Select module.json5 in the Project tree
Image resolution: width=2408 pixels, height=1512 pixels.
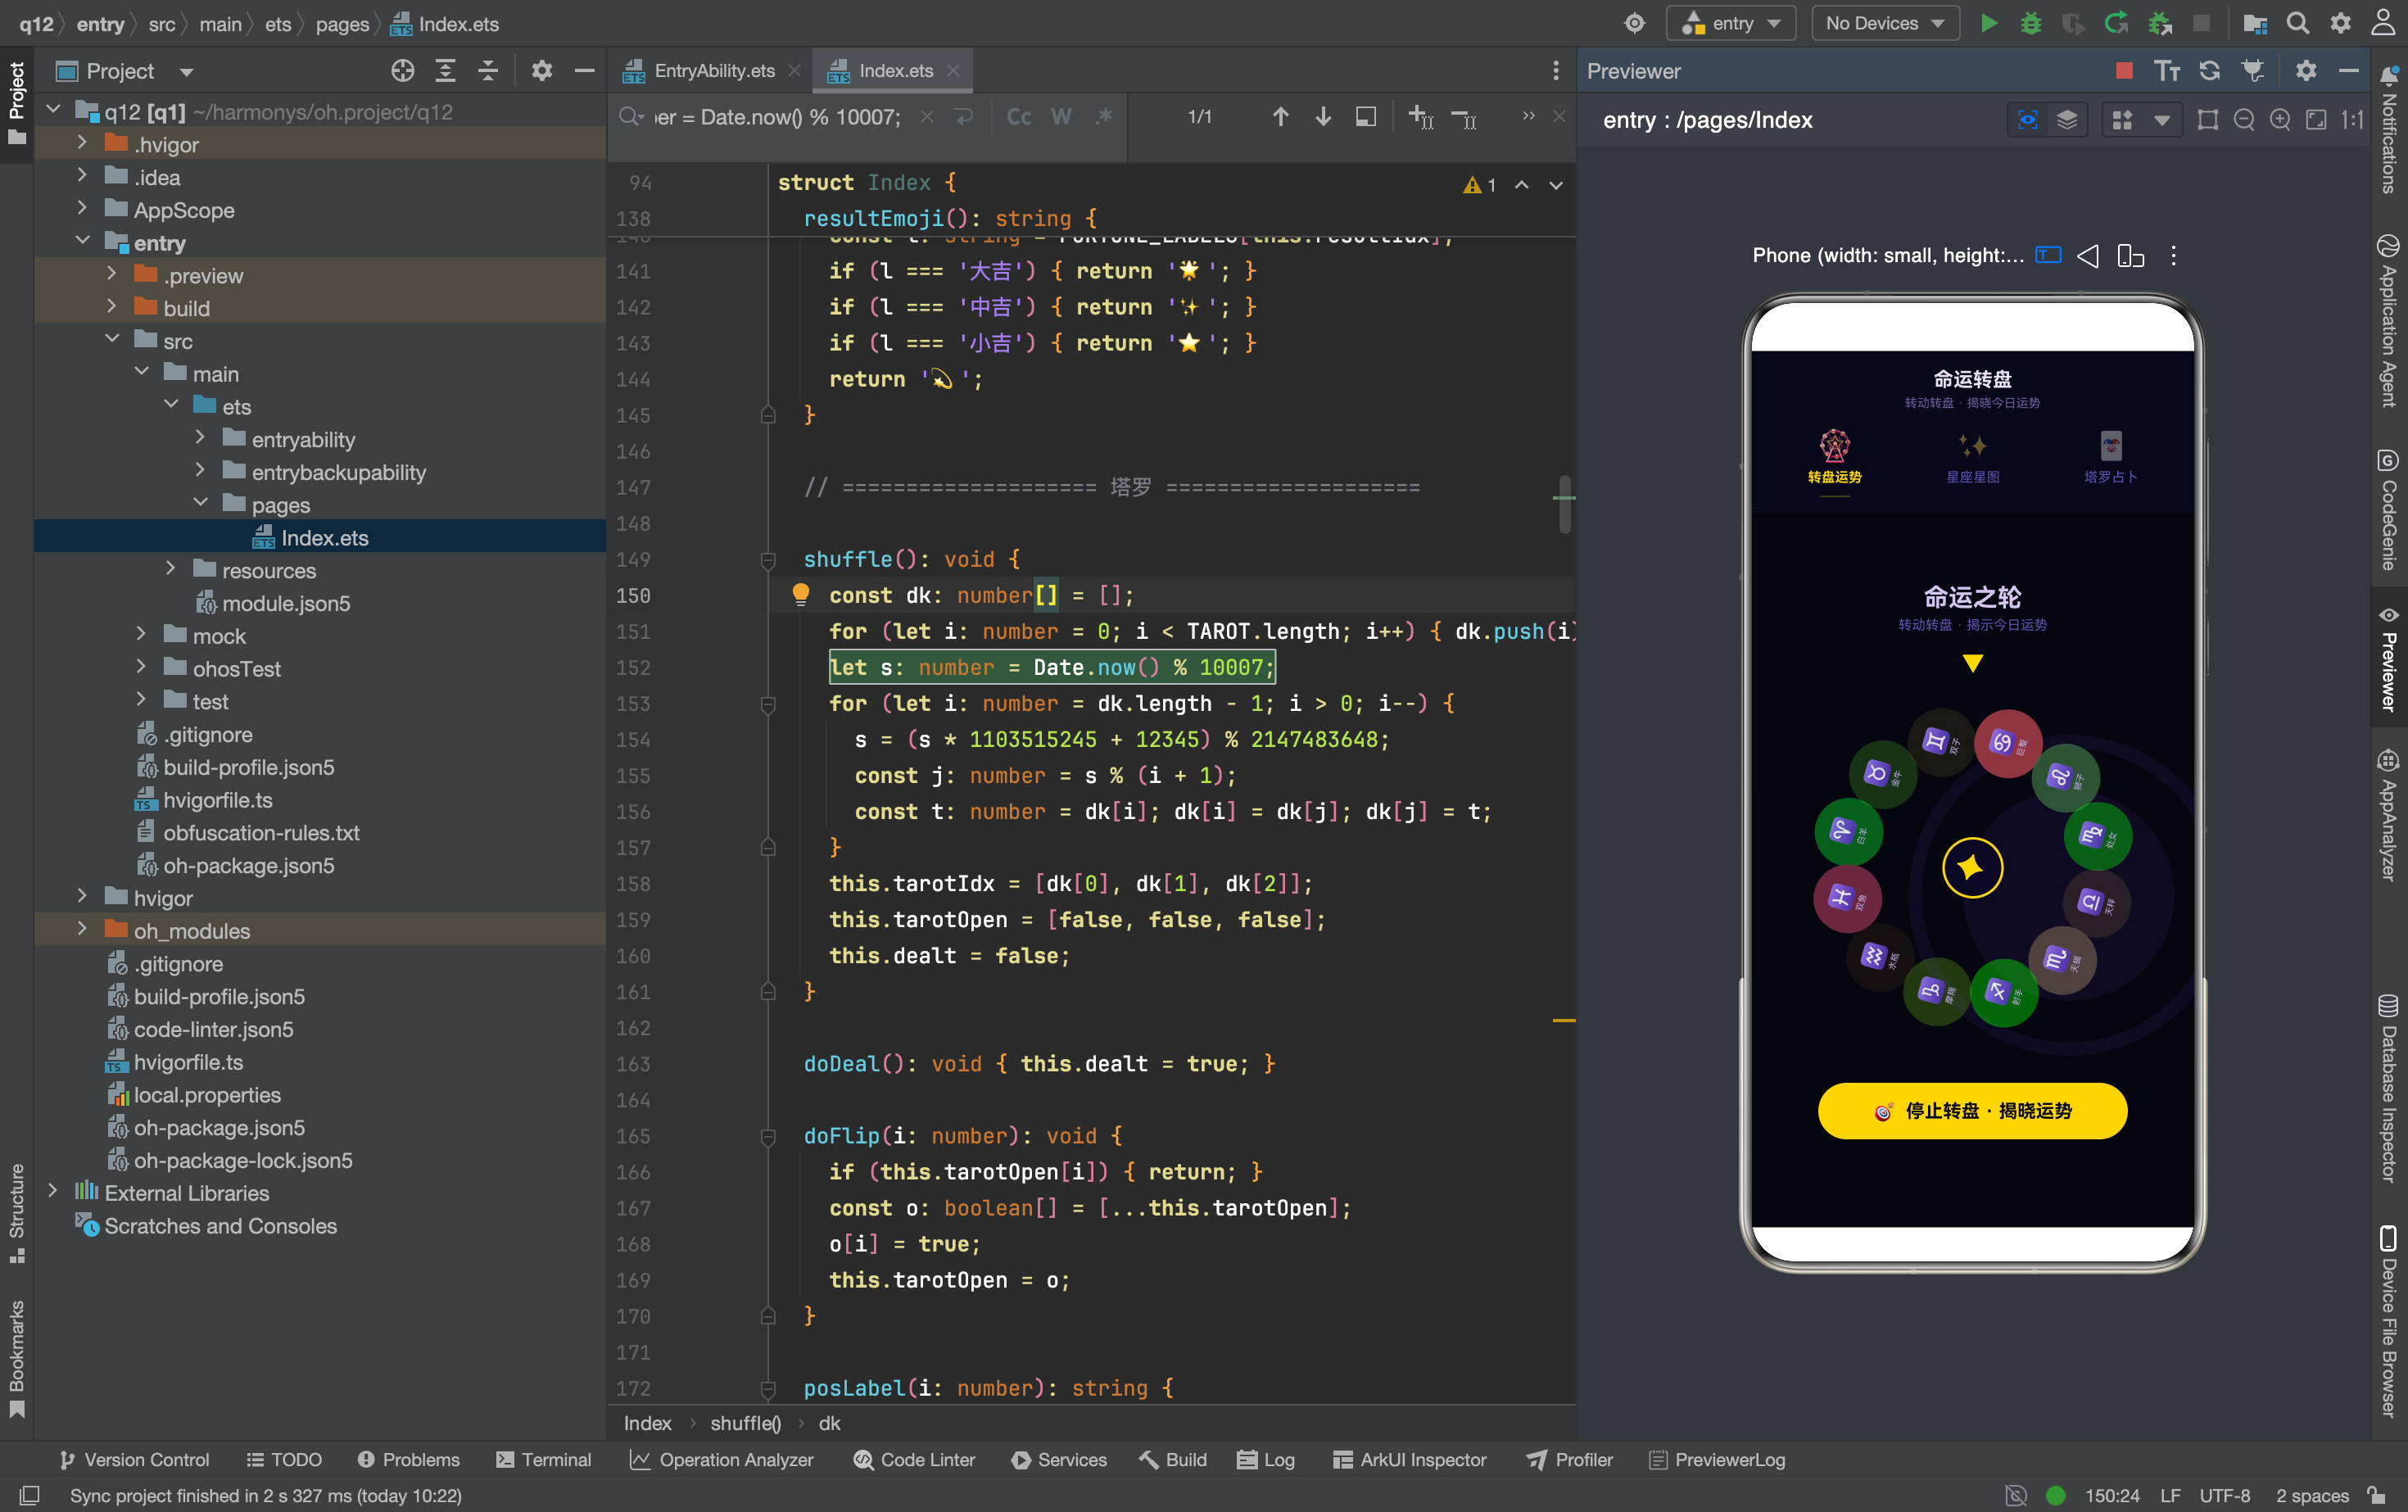point(286,603)
